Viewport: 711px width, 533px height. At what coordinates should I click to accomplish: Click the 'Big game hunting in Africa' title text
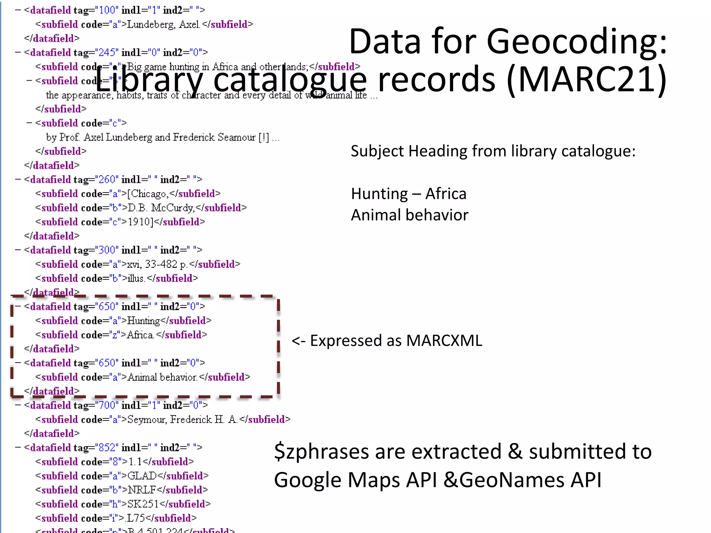[x=218, y=67]
